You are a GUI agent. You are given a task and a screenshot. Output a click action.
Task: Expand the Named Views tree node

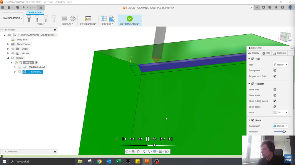coord(8,44)
